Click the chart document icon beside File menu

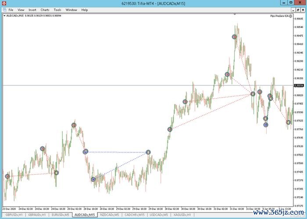(4, 10)
